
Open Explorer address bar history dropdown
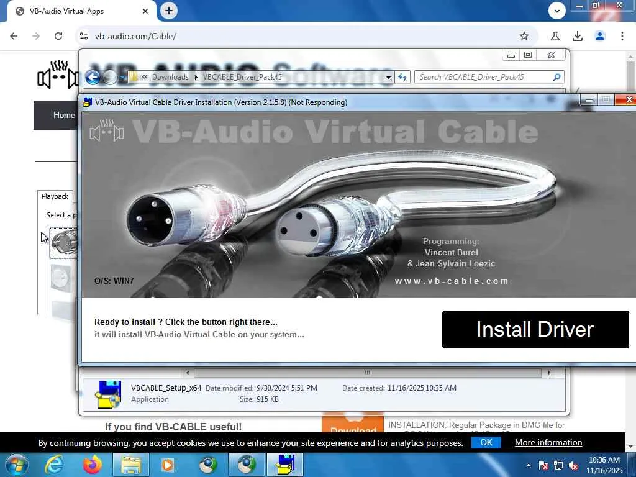point(388,77)
